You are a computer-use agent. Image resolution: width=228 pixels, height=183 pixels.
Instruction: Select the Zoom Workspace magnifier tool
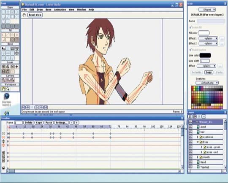pyautogui.click(x=8, y=89)
